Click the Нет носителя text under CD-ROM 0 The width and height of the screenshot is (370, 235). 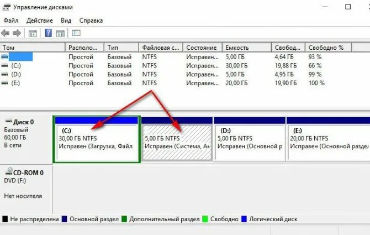coord(23,196)
